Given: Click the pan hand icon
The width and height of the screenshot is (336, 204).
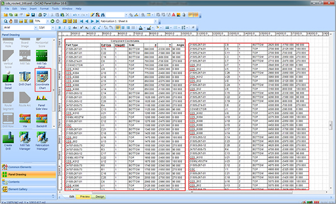Looking at the screenshot, I should [11, 21].
